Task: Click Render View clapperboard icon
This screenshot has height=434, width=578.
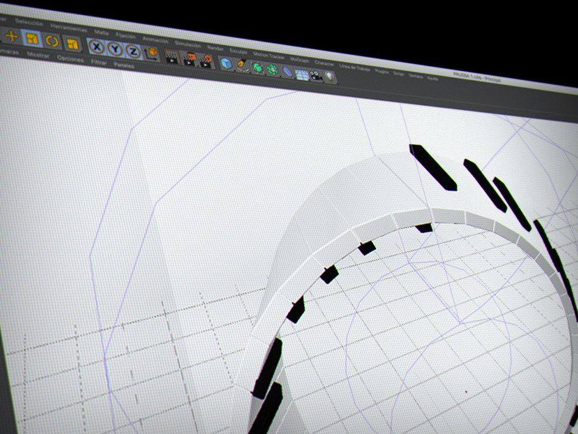Action: [x=172, y=57]
